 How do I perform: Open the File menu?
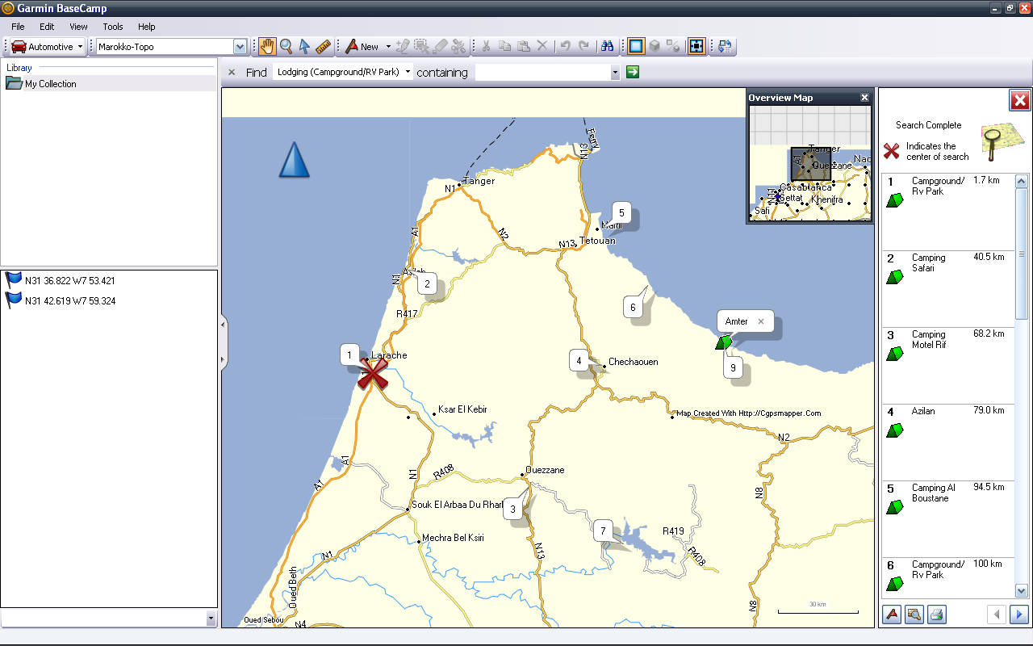click(x=18, y=27)
